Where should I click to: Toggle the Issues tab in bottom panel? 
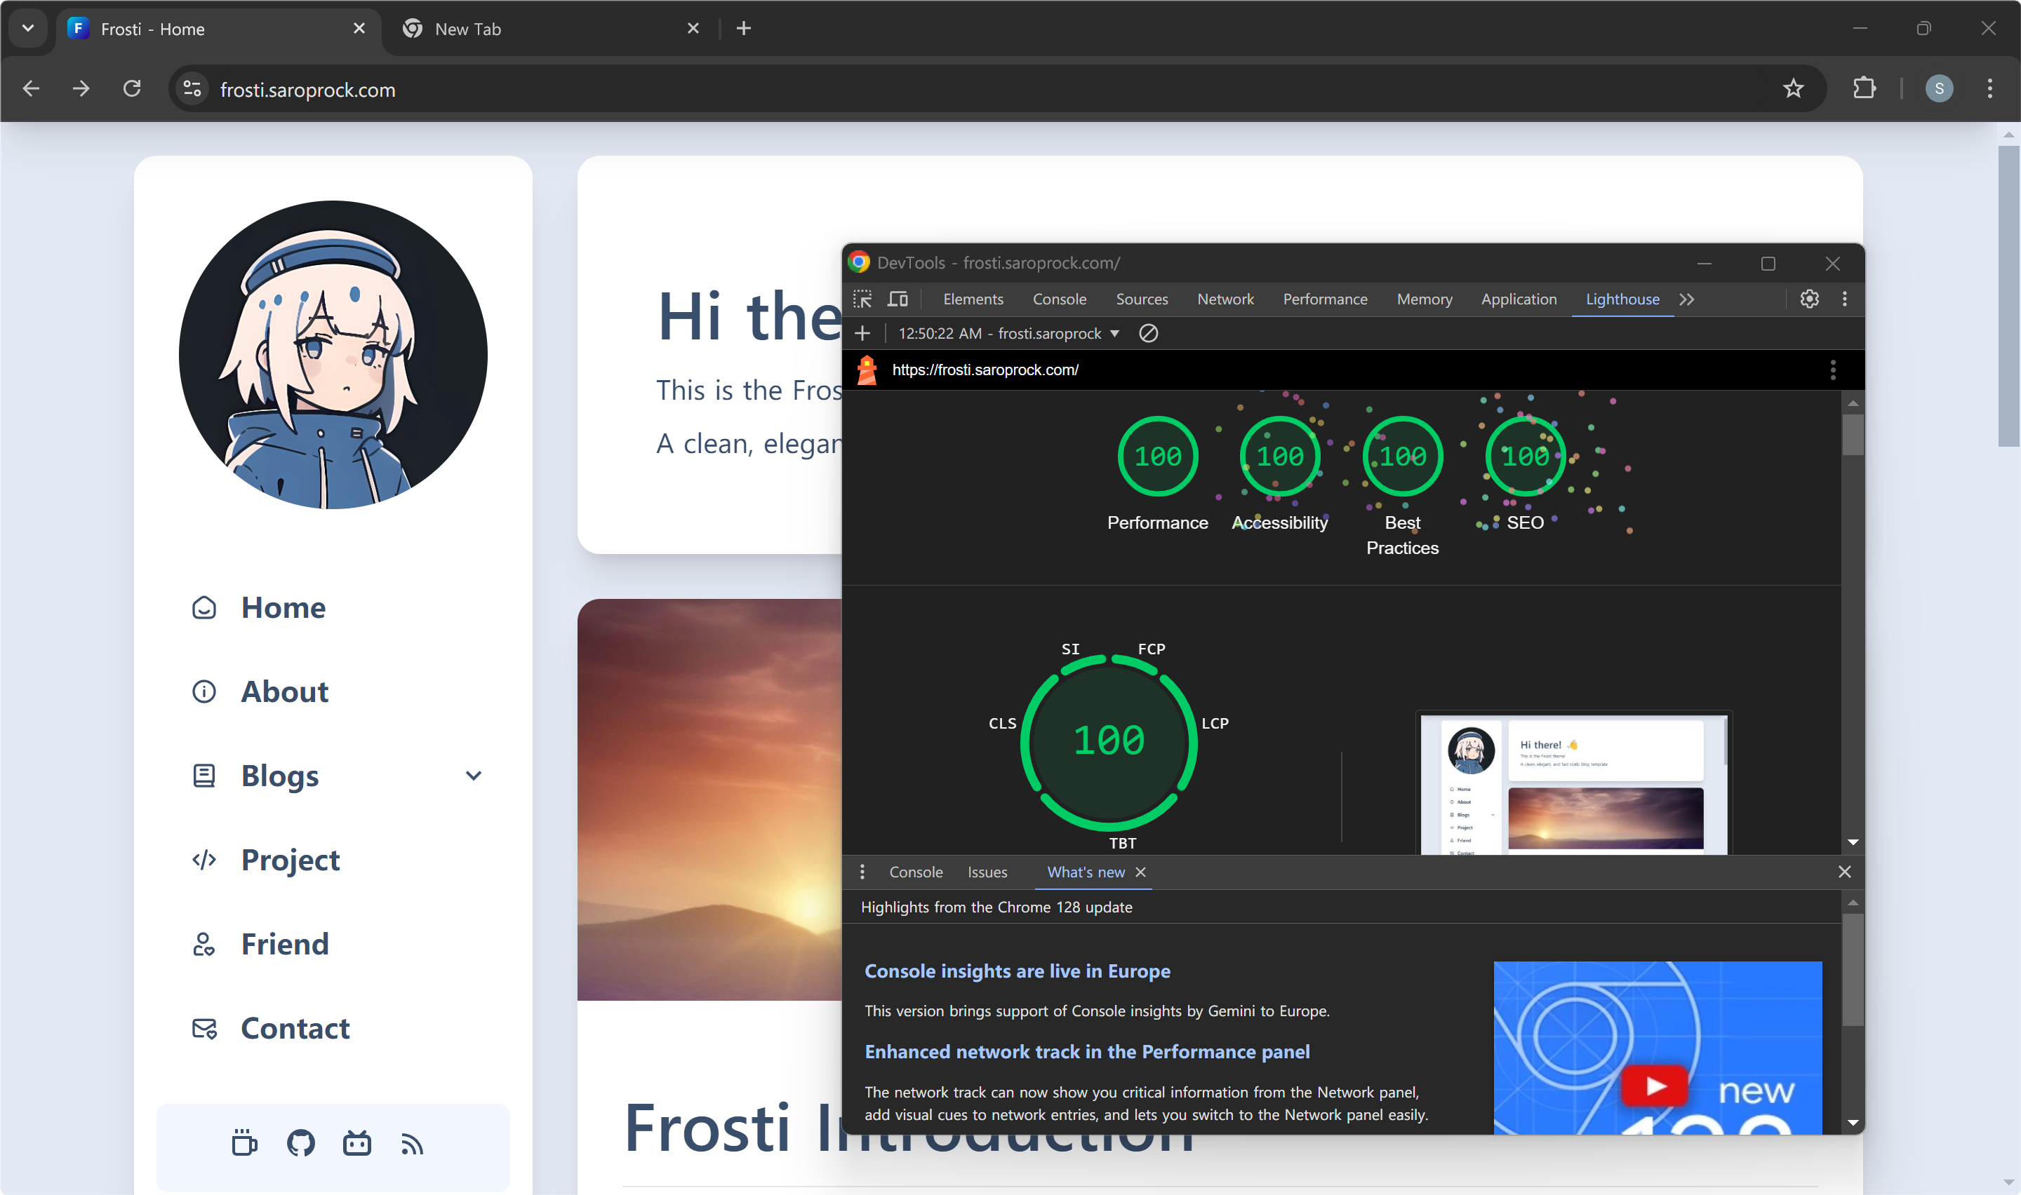(x=987, y=870)
